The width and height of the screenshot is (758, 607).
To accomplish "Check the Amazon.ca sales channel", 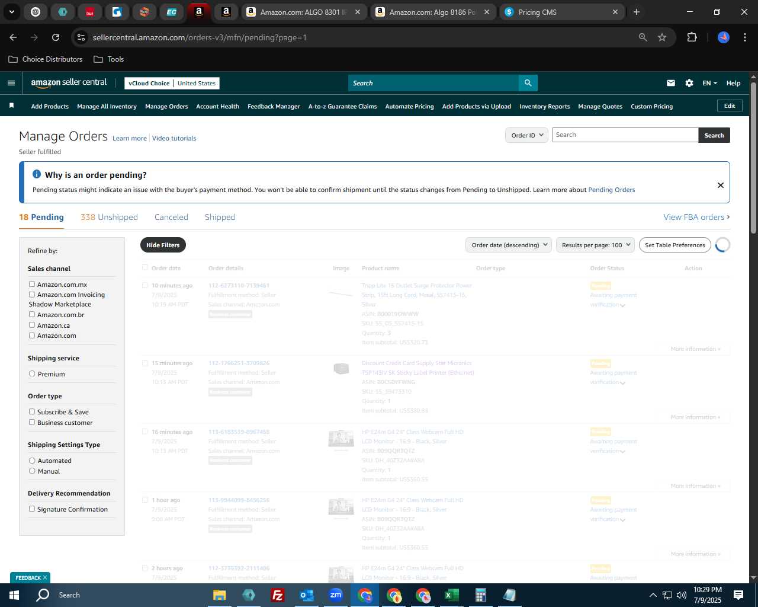I will (32, 325).
